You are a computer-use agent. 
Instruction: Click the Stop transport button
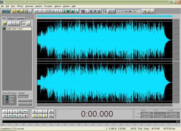(x=5, y=112)
